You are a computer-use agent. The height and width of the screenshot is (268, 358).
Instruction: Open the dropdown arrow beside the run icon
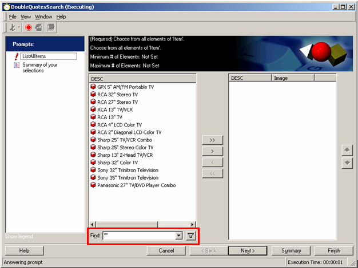pyautogui.click(x=19, y=27)
